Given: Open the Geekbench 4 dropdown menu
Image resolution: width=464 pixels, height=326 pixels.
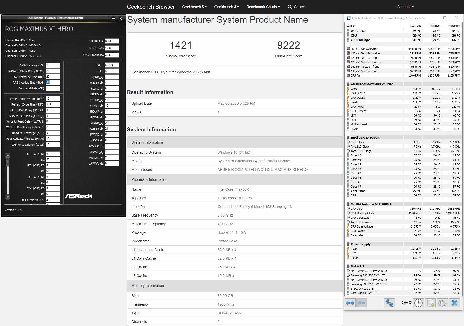Looking at the screenshot, I should [227, 7].
